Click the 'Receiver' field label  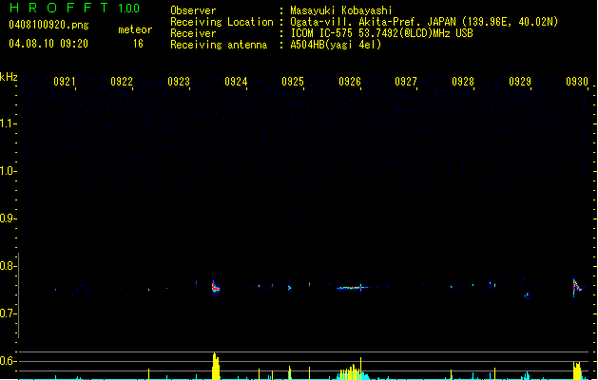pyautogui.click(x=193, y=33)
